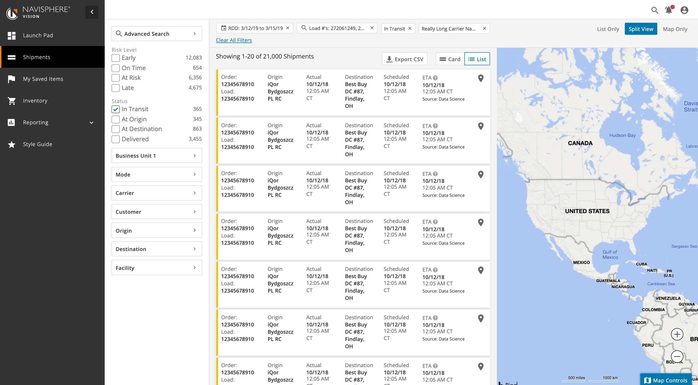Collapse the sidebar with the left chevron

point(92,12)
